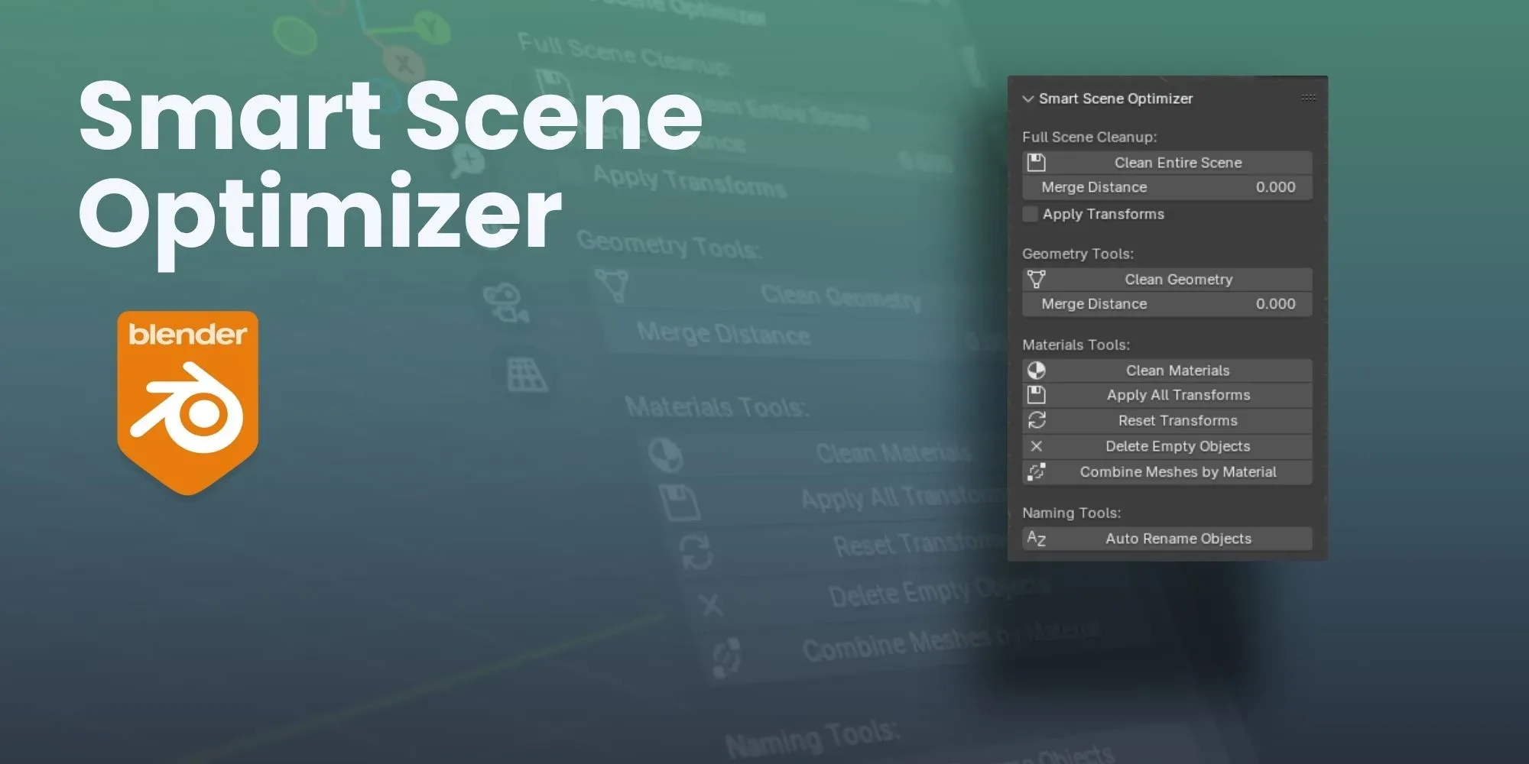Select the X icon on Delete Empty Objects
This screenshot has height=764, width=1529.
pyautogui.click(x=1037, y=446)
